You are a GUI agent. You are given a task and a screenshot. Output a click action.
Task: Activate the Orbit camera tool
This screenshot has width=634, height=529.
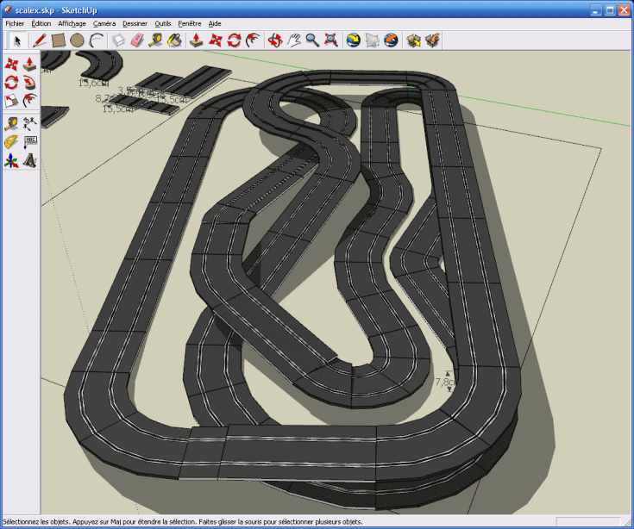tap(274, 40)
